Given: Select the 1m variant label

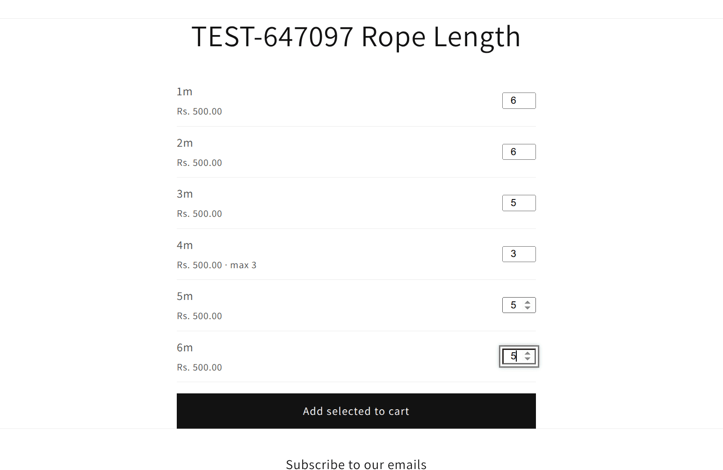Looking at the screenshot, I should click(185, 92).
